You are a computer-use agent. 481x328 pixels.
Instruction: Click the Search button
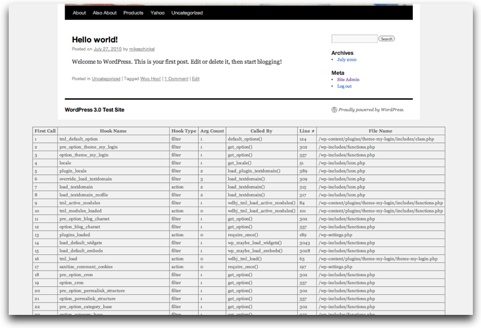coord(386,39)
